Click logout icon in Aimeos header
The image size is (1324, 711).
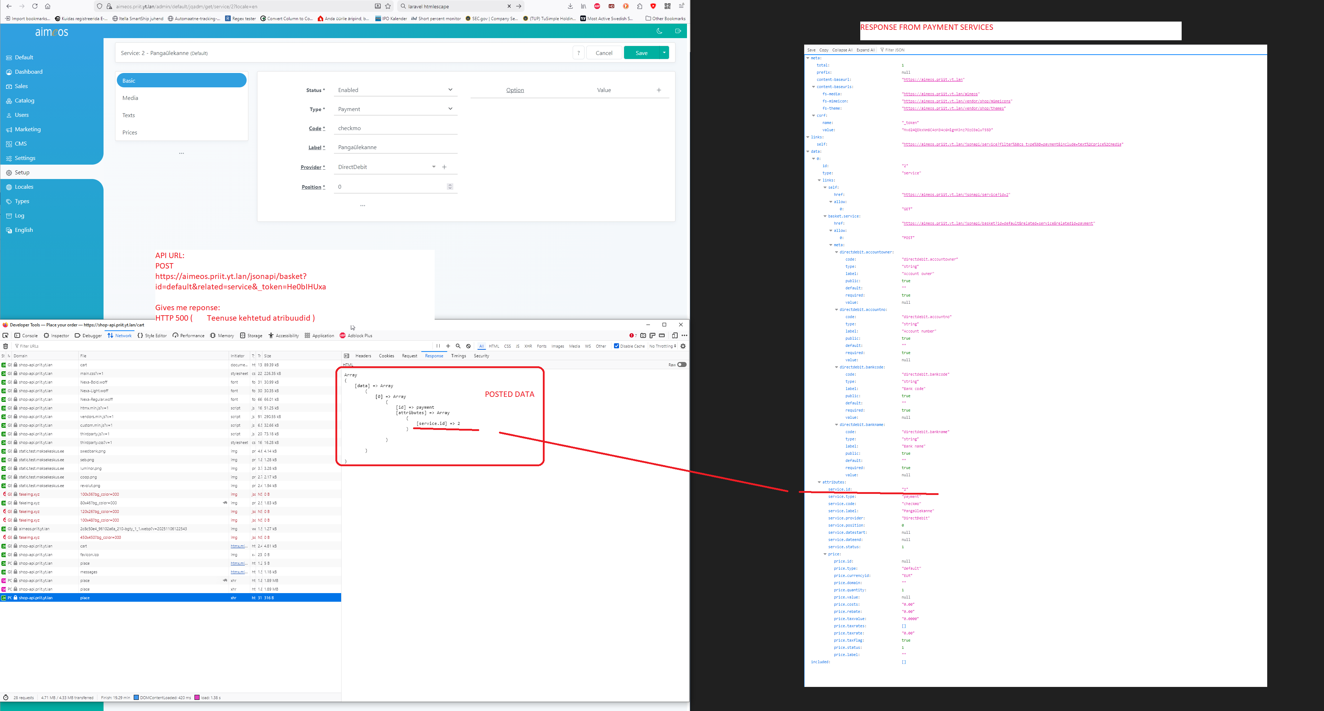(678, 31)
